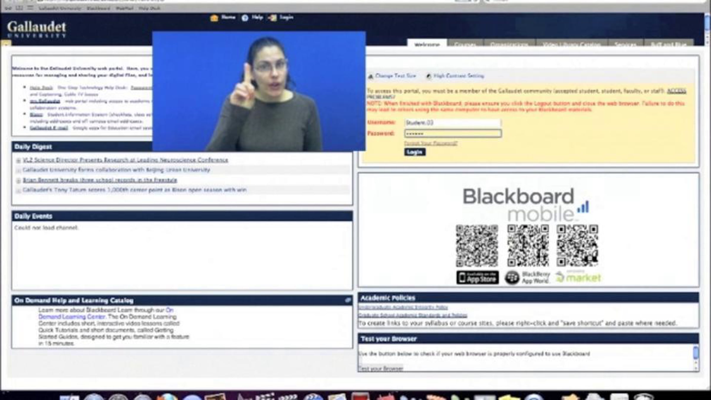Open the my.Gallaudet link

(x=45, y=101)
